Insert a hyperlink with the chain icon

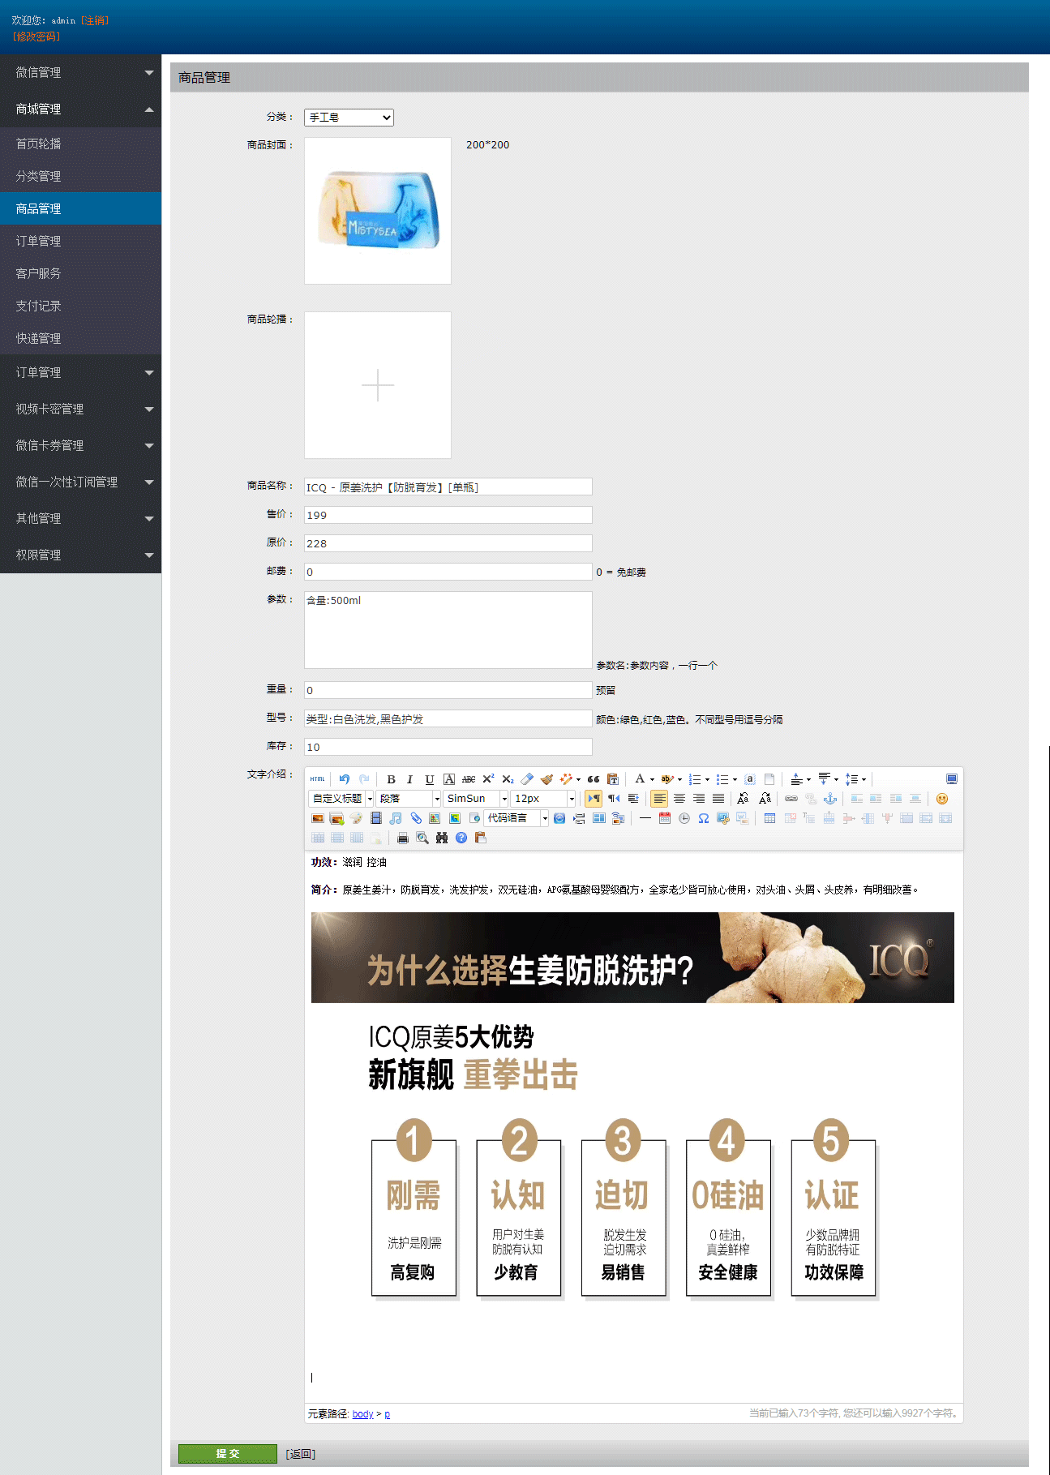click(x=791, y=799)
